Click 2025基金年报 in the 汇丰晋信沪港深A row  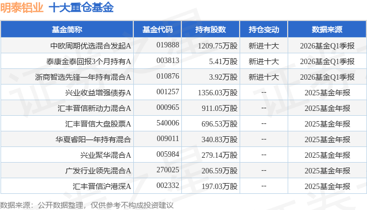(327, 186)
